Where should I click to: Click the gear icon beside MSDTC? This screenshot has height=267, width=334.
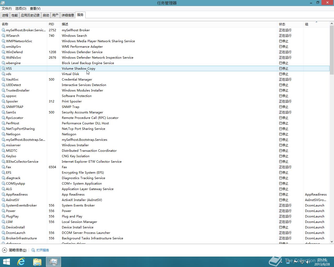click(3, 151)
